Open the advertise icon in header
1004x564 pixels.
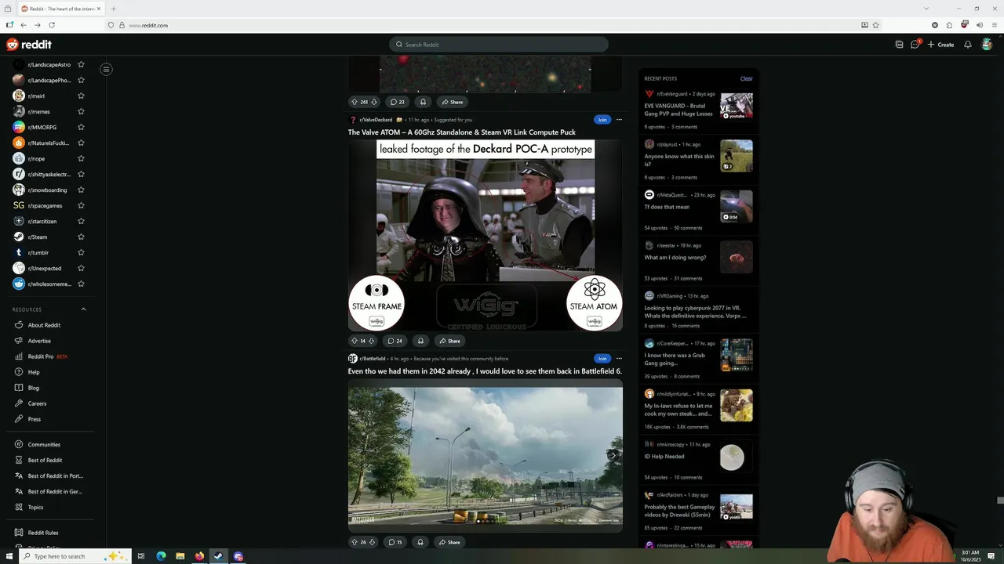(x=899, y=45)
